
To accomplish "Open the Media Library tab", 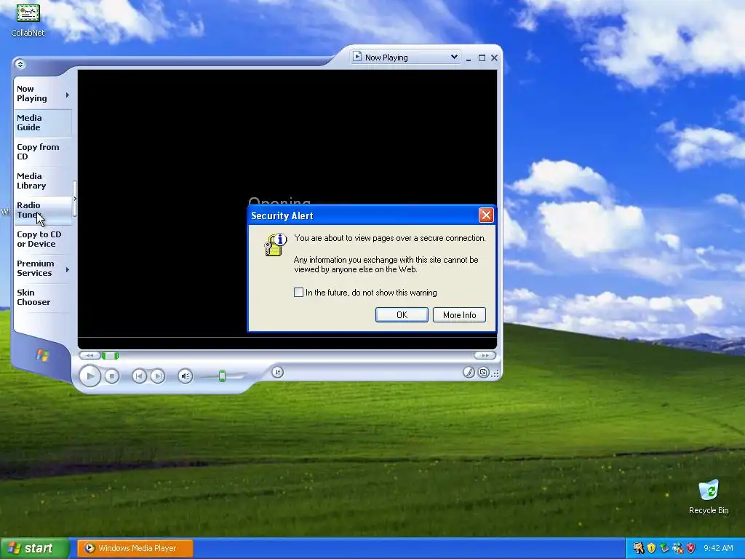I will pyautogui.click(x=43, y=181).
